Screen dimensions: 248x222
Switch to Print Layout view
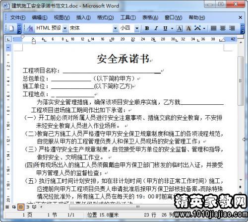[21, 207]
